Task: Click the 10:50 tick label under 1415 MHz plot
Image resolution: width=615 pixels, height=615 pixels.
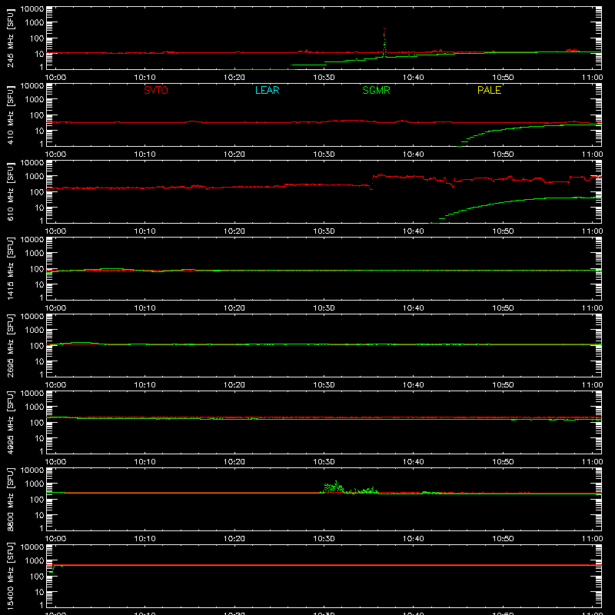Action: [503, 308]
